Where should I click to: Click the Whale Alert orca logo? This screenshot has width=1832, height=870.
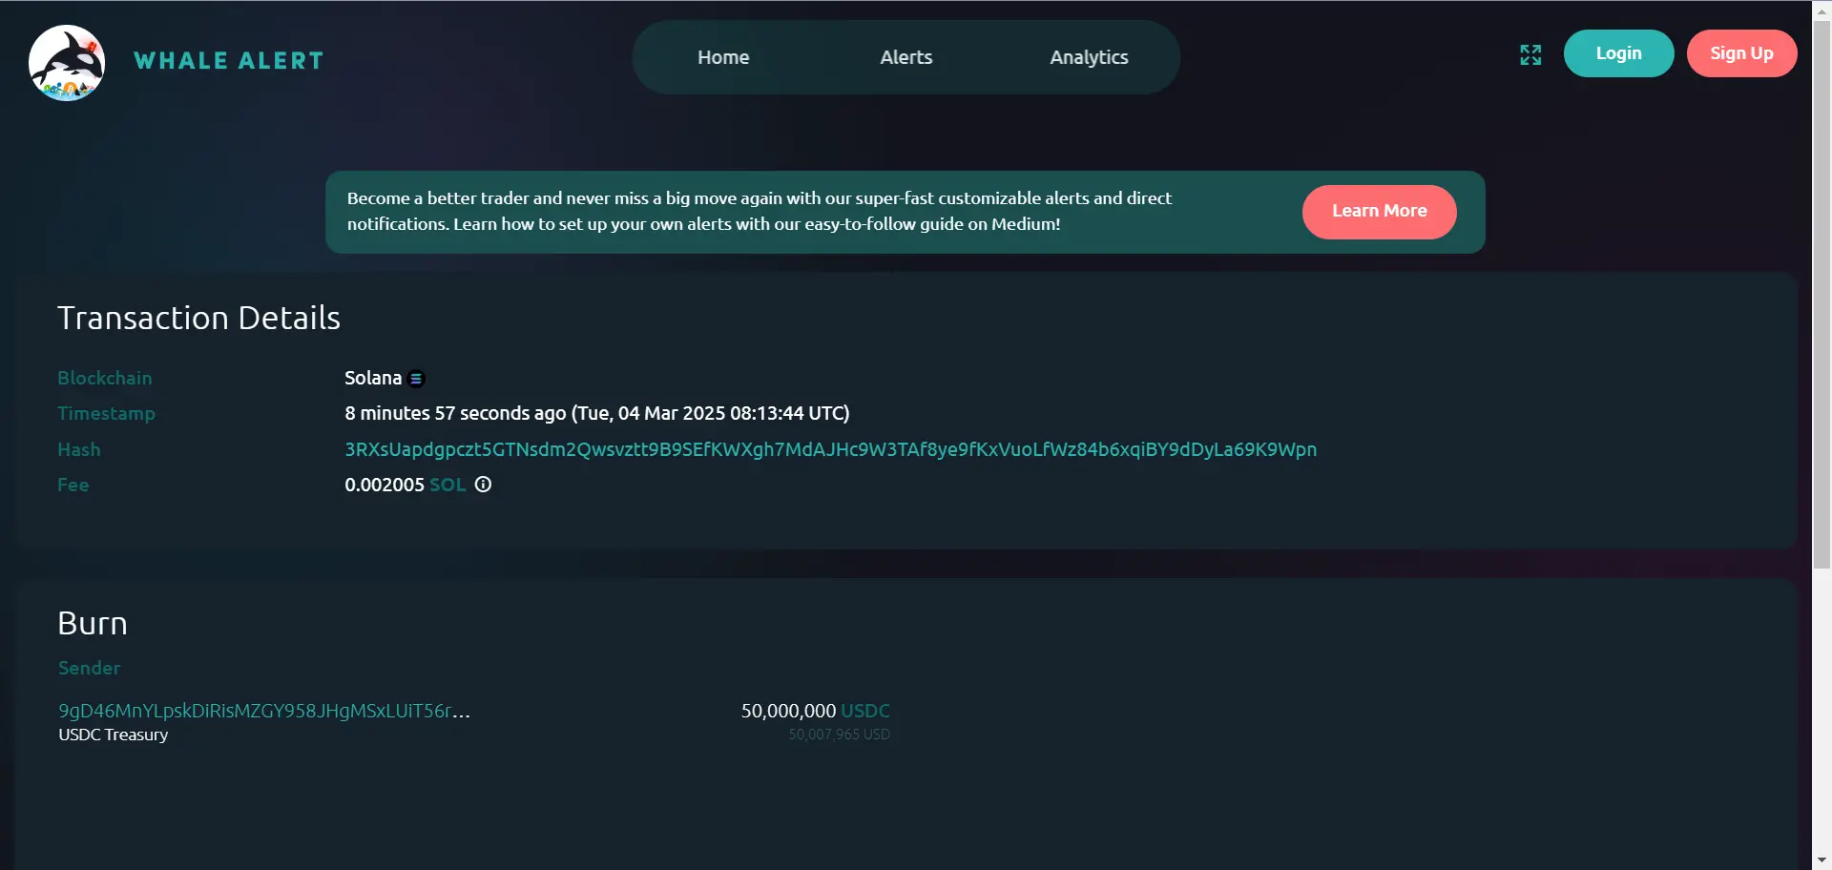tap(67, 62)
